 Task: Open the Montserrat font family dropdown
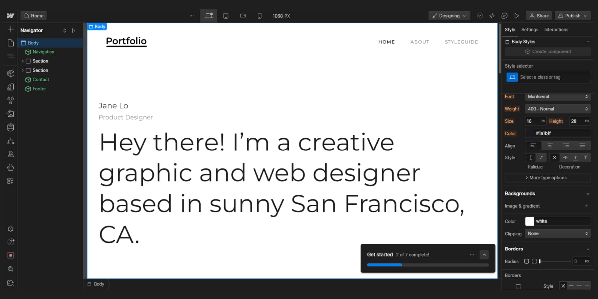[557, 97]
